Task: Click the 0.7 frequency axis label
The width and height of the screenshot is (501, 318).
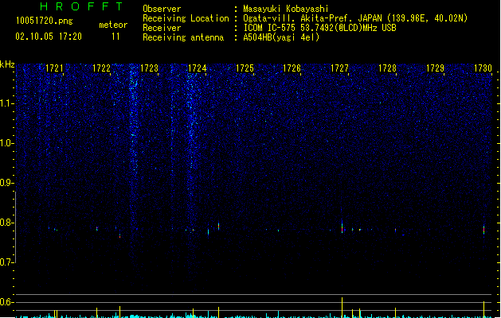Action: 7,262
